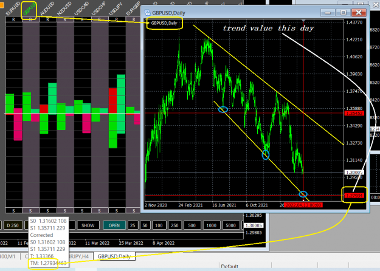Screen dimensions: 380x271
Task: Click the GBPUSD,Daily label inside chart
Action: point(164,23)
